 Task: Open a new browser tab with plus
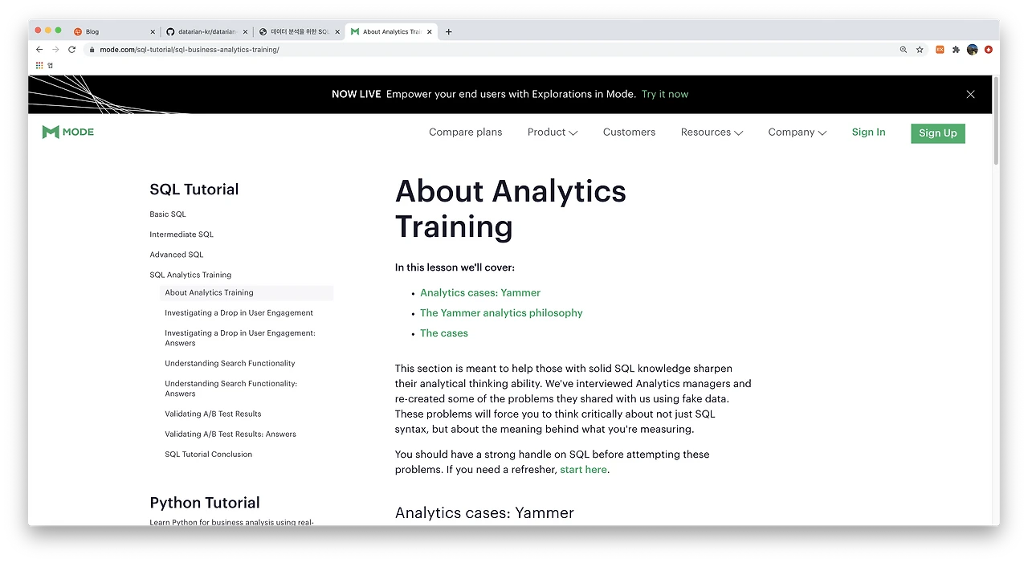click(x=449, y=32)
